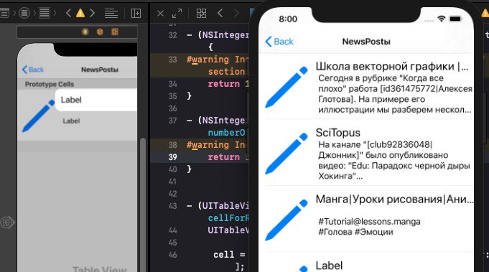Click the battery icon in simulator status bar
Viewport: 489px width, 272px height.
pyautogui.click(x=455, y=19)
